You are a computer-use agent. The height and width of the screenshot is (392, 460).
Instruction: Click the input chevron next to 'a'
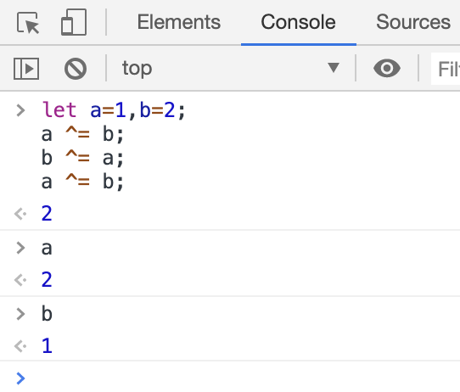click(x=20, y=248)
